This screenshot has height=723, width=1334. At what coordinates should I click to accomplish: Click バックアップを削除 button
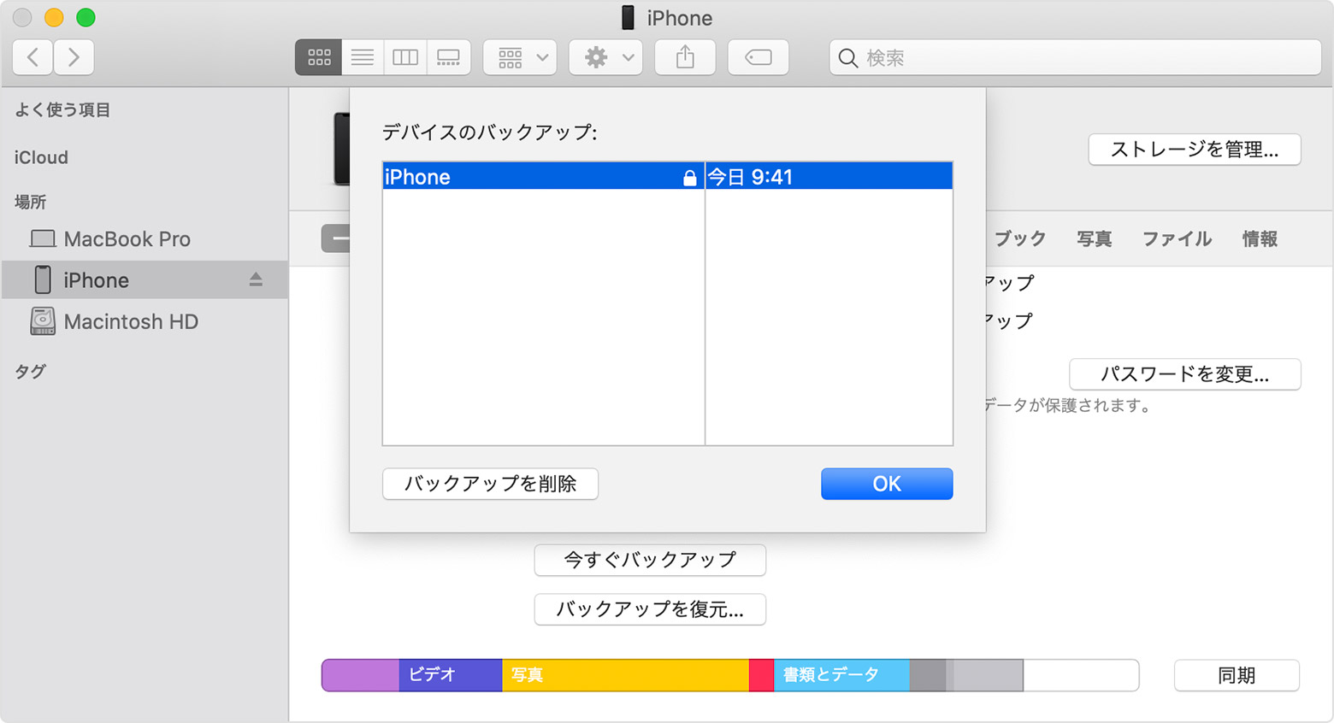[x=490, y=484]
